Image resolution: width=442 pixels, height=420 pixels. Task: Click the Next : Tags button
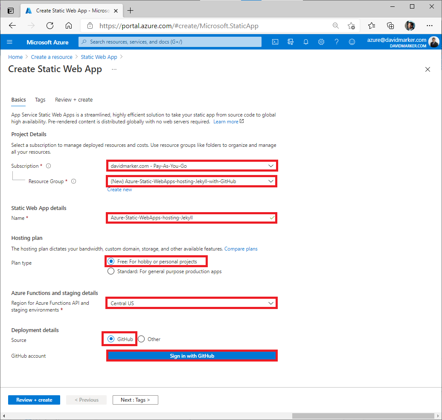135,400
